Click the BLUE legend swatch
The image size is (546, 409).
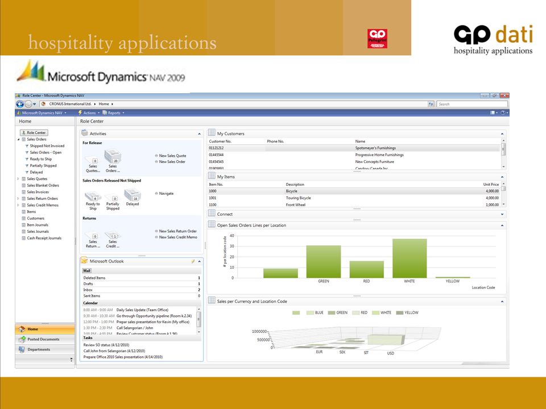(x=310, y=312)
